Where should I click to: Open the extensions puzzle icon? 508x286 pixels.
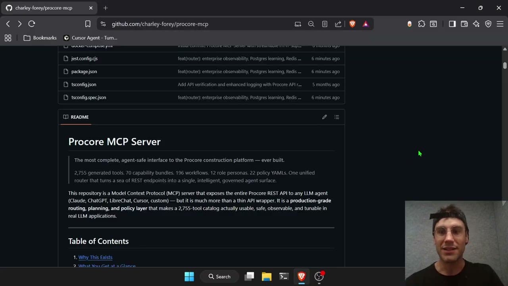pyautogui.click(x=421, y=24)
